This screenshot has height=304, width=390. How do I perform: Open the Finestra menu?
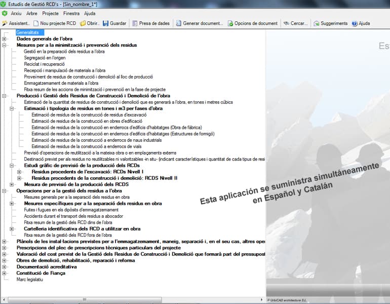click(71, 14)
